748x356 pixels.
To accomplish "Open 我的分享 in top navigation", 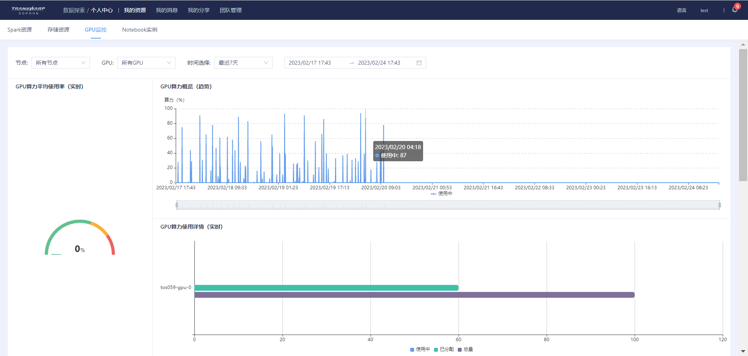I will coord(199,10).
